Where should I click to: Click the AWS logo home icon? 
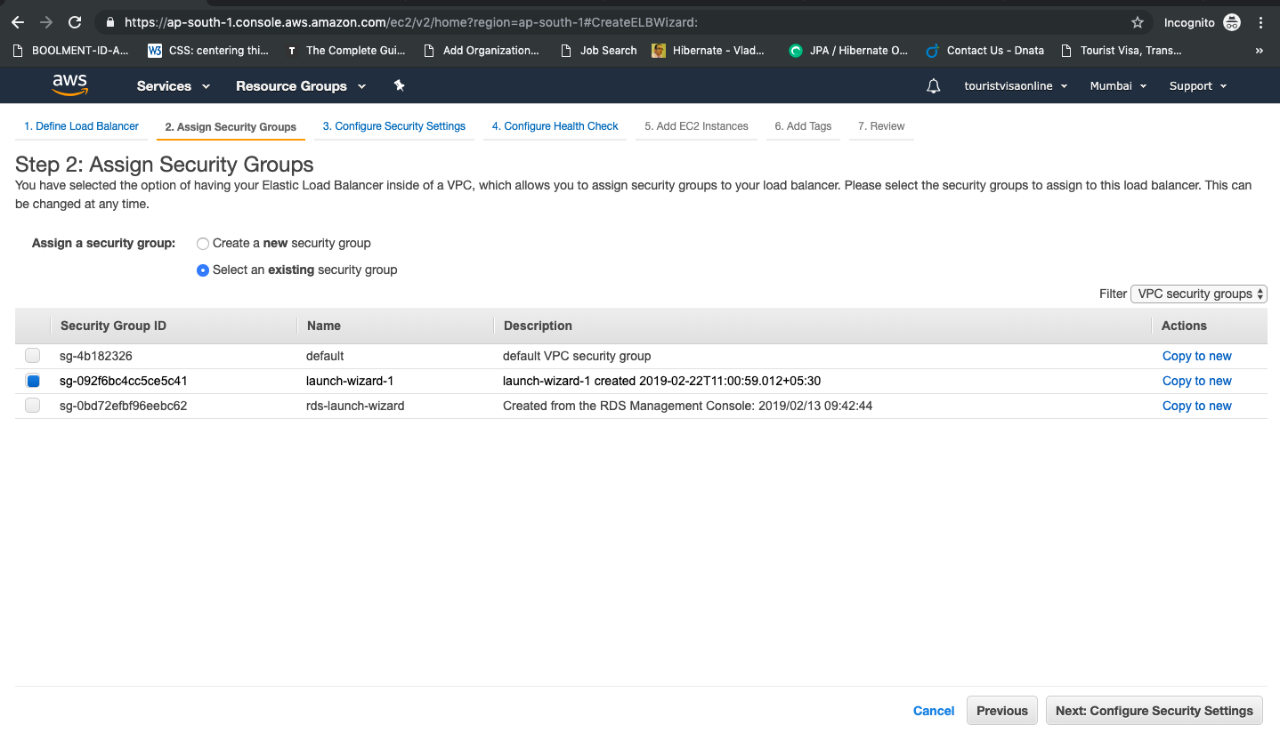point(69,85)
